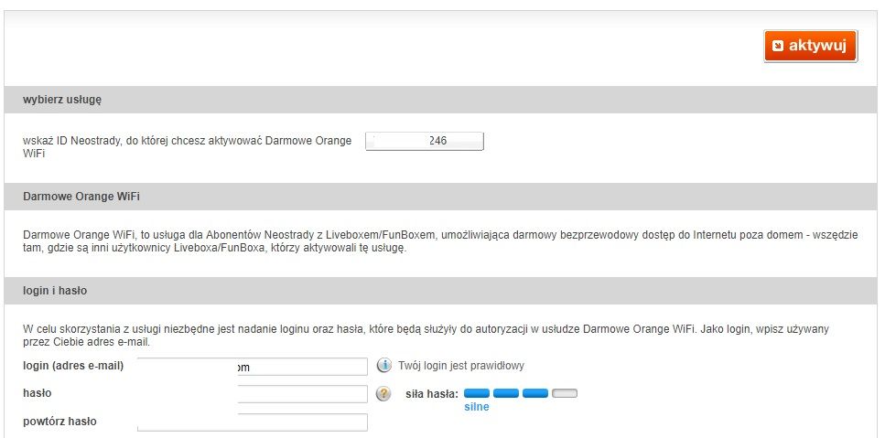Click the blue info icon beside login field
Viewport: 885px width, 438px height.
point(384,366)
